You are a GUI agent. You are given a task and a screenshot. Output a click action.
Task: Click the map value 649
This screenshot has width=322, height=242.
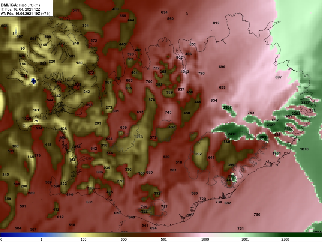(132, 217)
